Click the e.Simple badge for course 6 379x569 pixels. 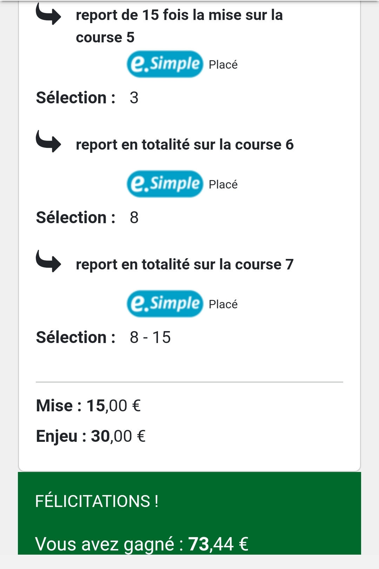point(165,184)
